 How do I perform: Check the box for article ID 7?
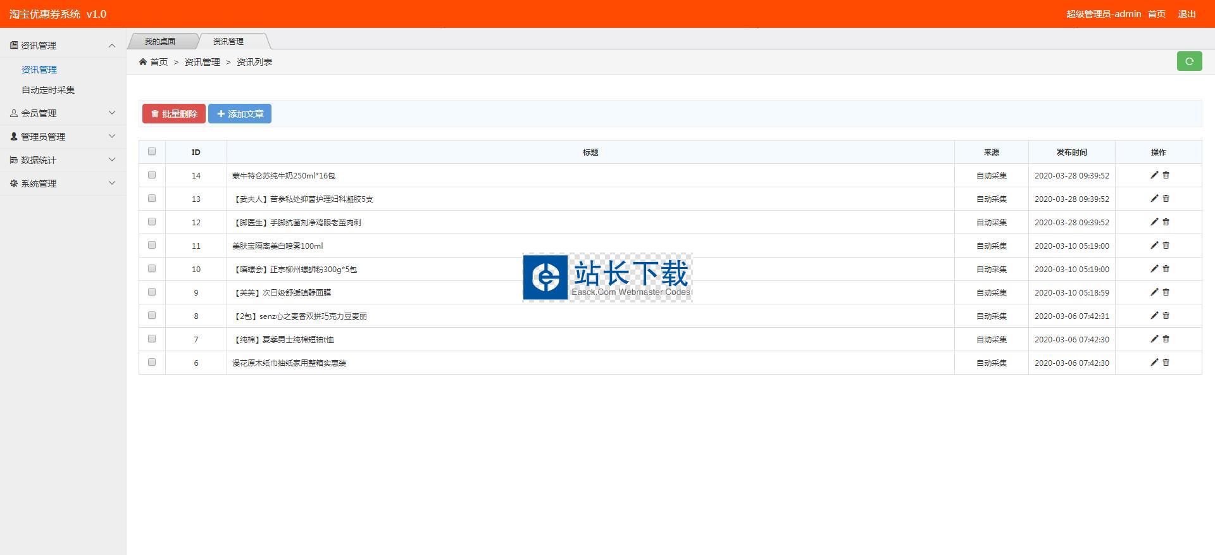(x=152, y=339)
